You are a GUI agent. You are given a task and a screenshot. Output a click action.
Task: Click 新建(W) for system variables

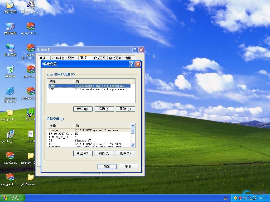click(x=83, y=153)
